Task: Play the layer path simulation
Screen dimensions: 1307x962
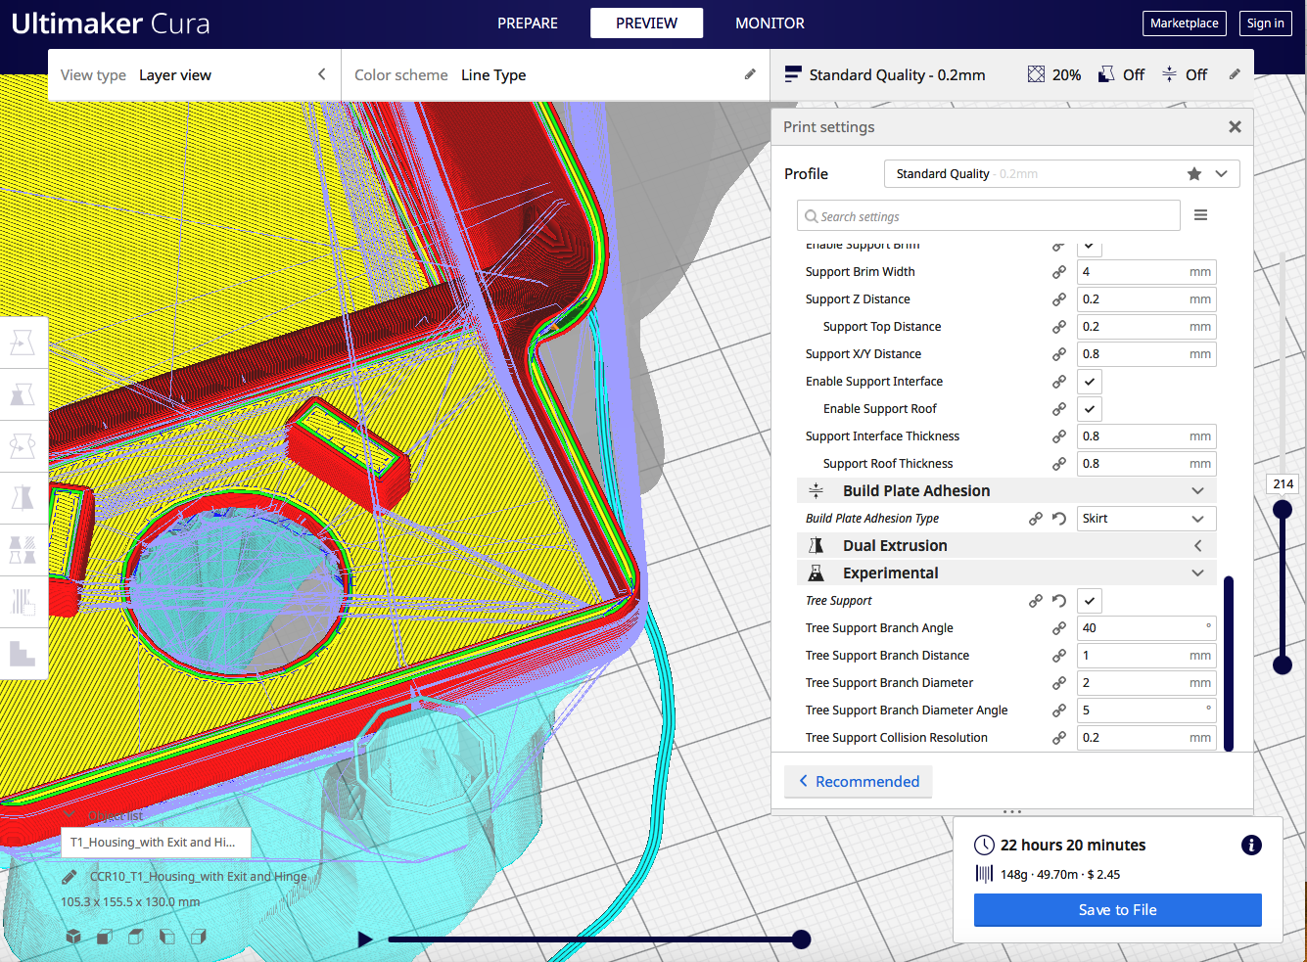Action: (365, 939)
